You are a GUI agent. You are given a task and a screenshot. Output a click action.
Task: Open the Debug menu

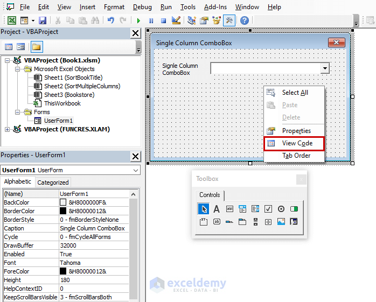(142, 7)
